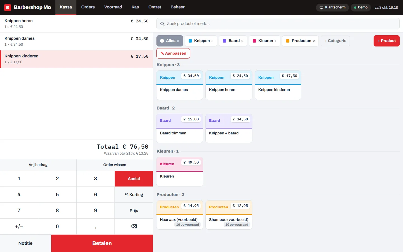
Task: Select highlighted Knippen kinderen order line
Action: pyautogui.click(x=76, y=59)
